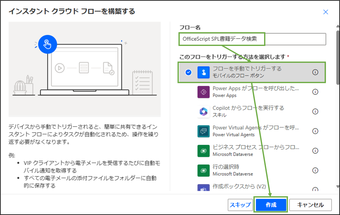Click the 例: heading text

pyautogui.click(x=12, y=155)
